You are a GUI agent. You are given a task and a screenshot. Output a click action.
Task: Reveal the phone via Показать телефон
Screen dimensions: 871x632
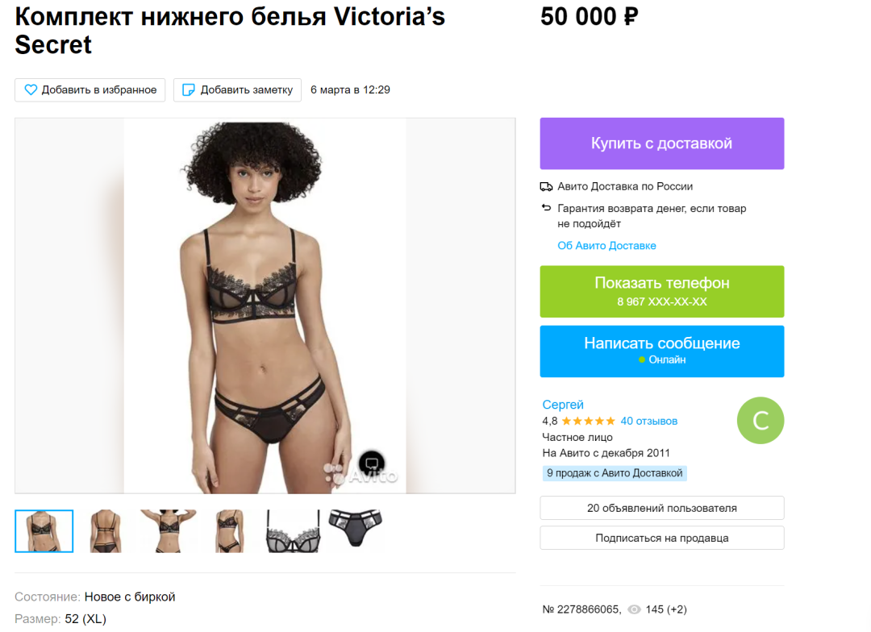pos(661,291)
